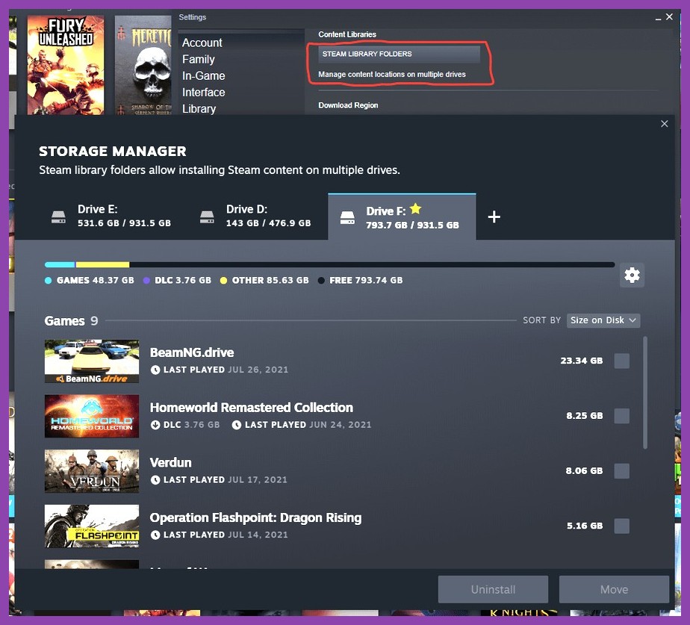This screenshot has width=690, height=625.
Task: Click the DLC 3.76 GB legend
Action: [177, 280]
